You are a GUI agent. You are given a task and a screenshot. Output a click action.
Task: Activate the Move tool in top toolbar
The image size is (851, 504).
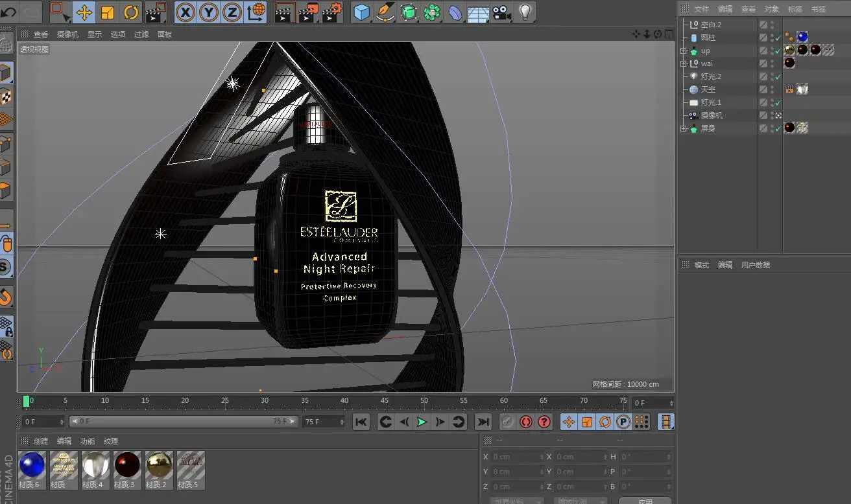84,12
